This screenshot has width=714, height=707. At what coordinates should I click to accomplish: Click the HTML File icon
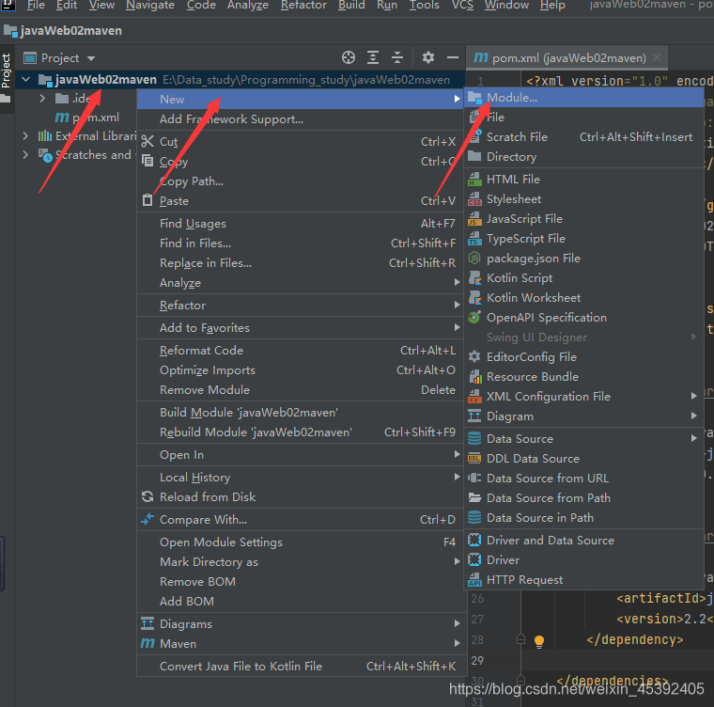coord(474,180)
